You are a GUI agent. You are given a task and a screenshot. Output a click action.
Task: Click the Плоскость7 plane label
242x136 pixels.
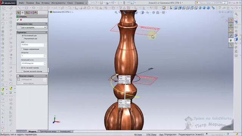coord(150,28)
